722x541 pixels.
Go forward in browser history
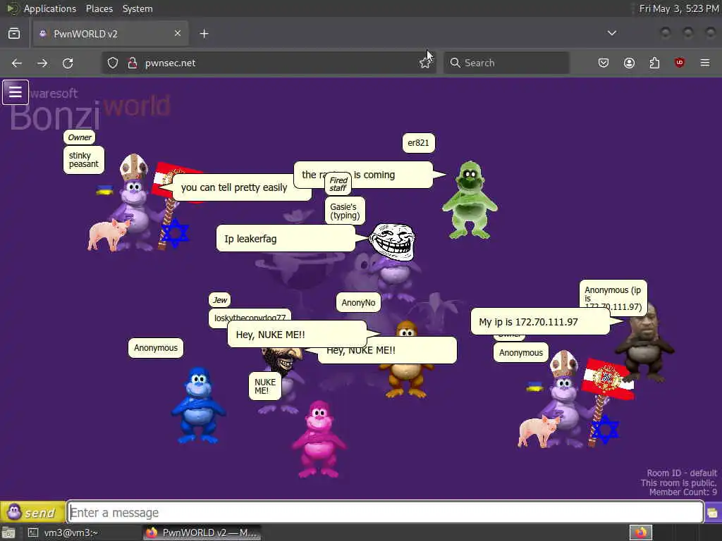point(42,63)
